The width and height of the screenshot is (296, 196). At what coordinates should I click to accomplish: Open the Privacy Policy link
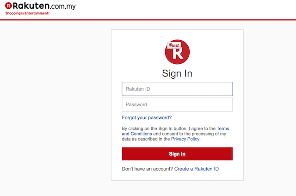tap(185, 139)
